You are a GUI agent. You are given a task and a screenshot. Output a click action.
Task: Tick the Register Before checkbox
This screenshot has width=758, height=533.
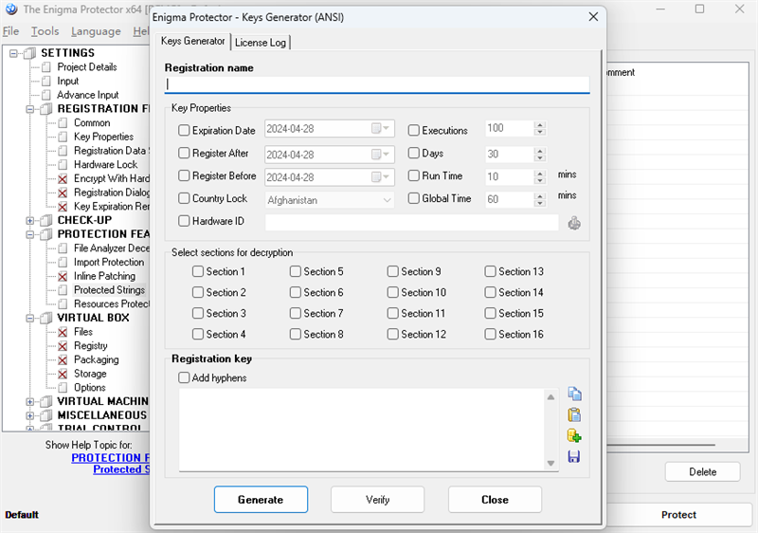point(184,175)
